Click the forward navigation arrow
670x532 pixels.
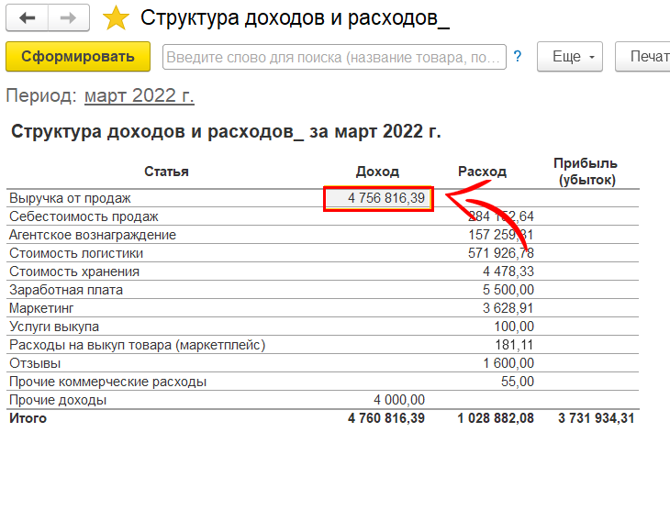pyautogui.click(x=69, y=17)
